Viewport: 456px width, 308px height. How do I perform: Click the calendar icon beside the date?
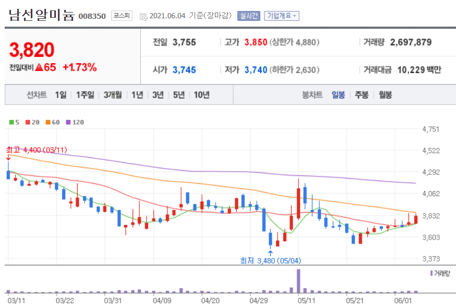tap(143, 17)
